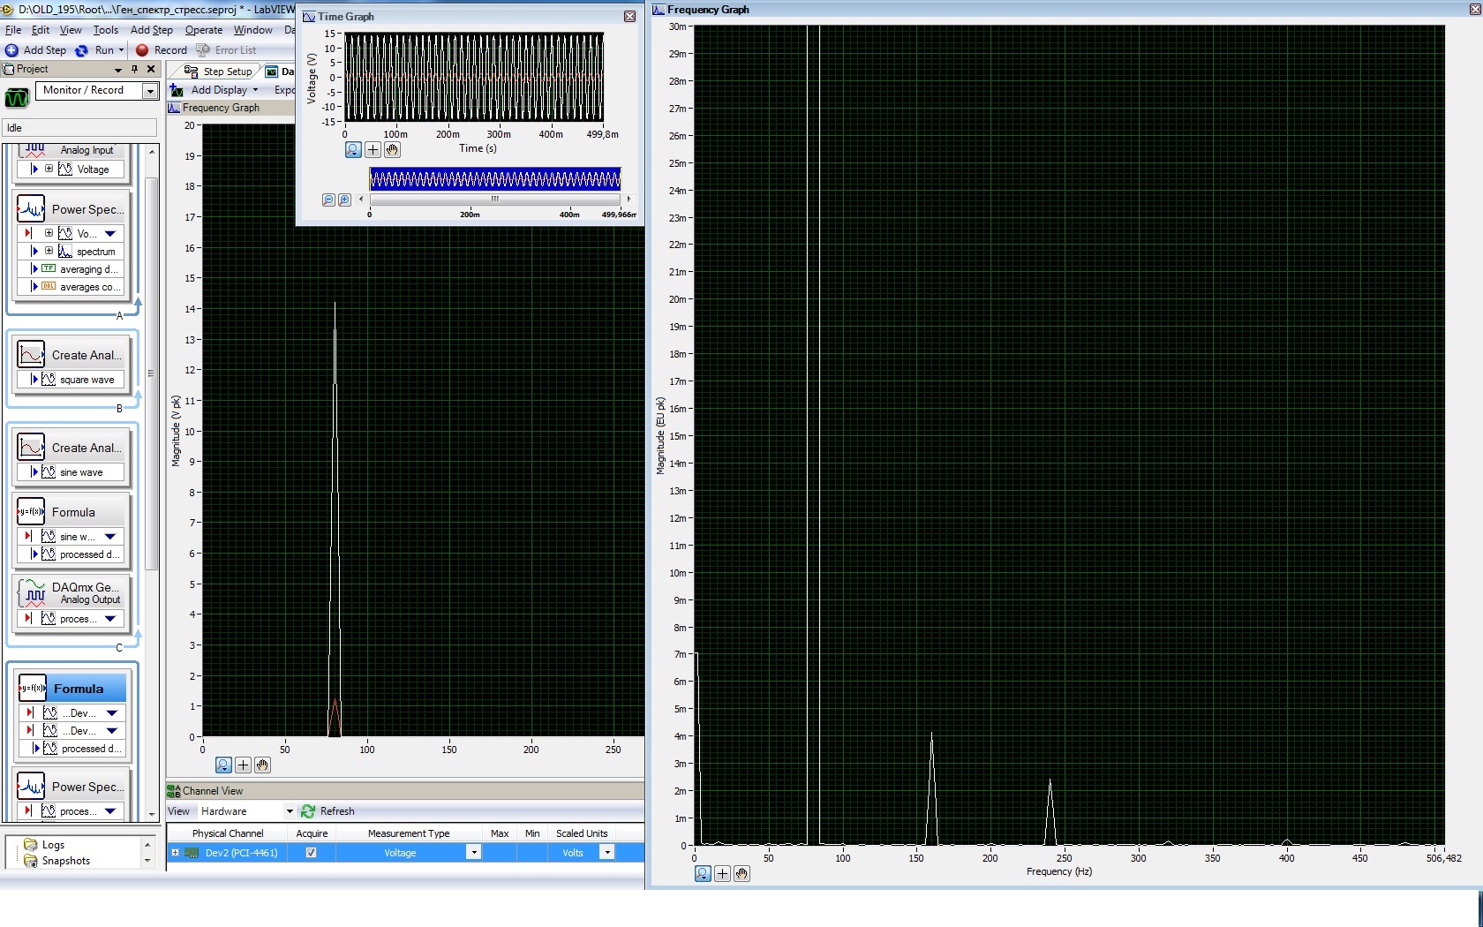This screenshot has width=1483, height=927.
Task: Open the Add Step menu
Action: tap(152, 30)
